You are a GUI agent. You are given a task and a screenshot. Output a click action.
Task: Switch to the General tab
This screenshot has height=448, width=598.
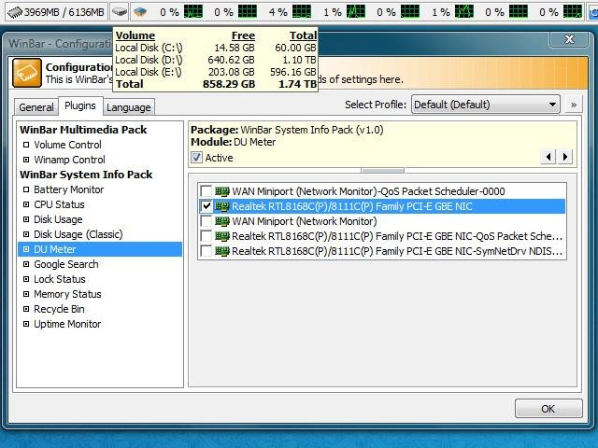pyautogui.click(x=36, y=107)
